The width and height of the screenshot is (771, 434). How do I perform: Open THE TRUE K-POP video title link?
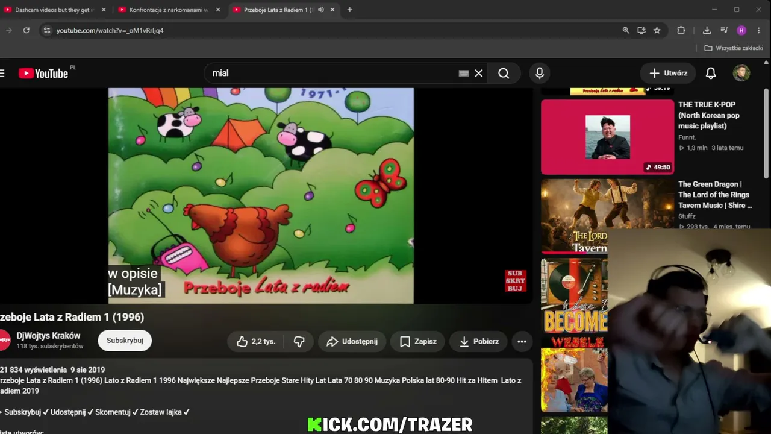coord(709,115)
